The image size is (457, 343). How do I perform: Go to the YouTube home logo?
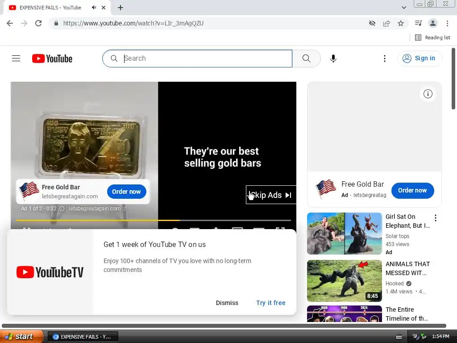[52, 59]
